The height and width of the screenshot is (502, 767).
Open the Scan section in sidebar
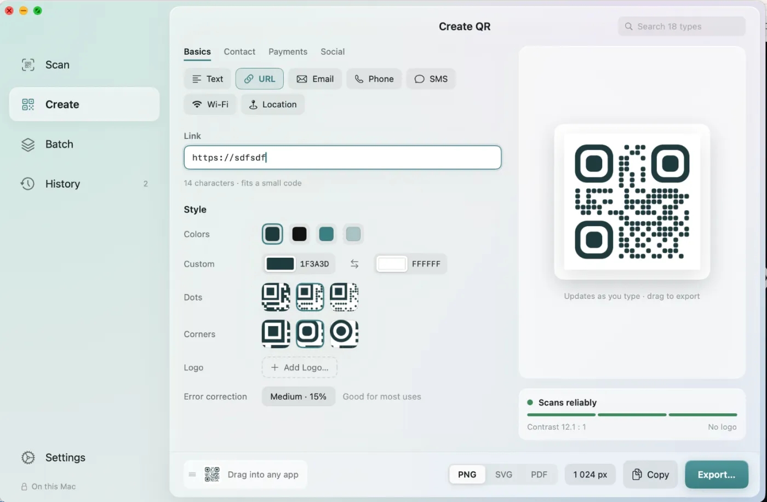coord(84,65)
